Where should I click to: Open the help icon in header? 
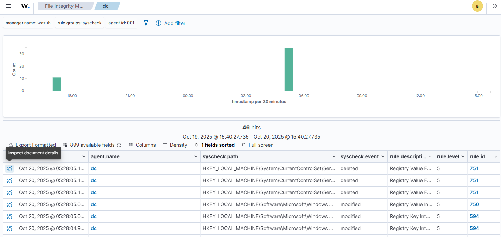click(x=494, y=6)
